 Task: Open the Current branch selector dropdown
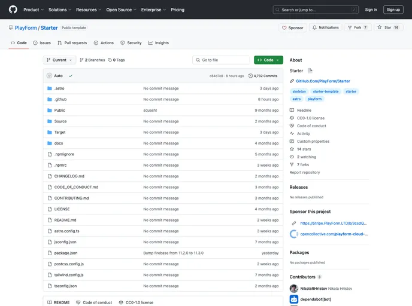59,60
